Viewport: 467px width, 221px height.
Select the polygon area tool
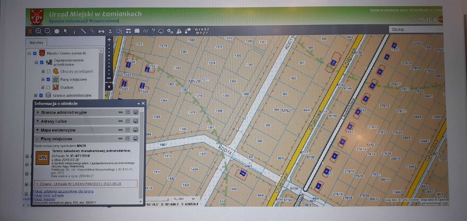click(137, 31)
